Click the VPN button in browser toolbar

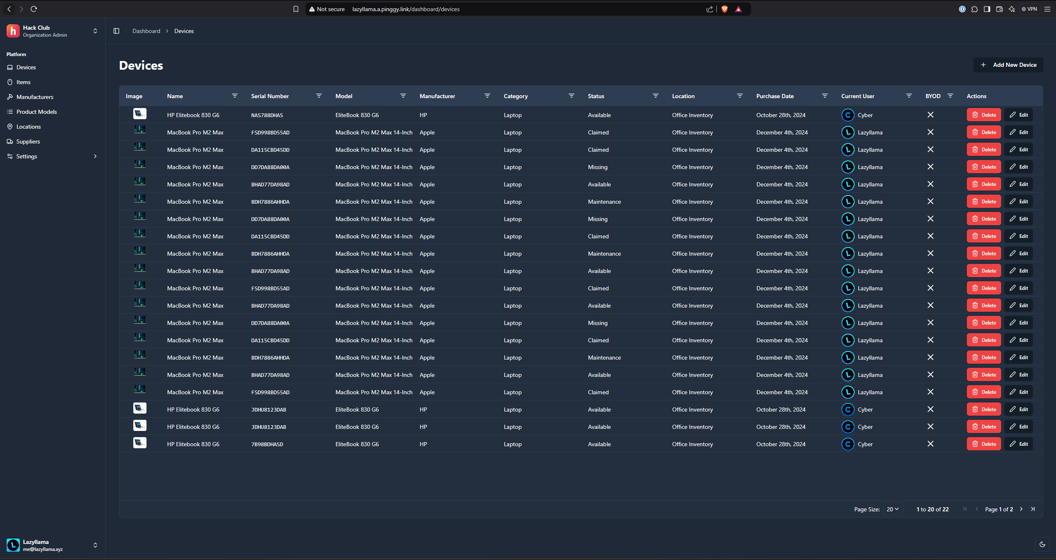click(1029, 9)
